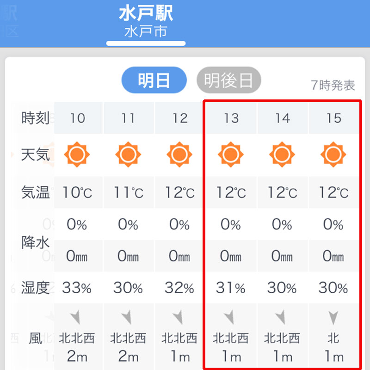Click the sunny icon for 13 o'clock
Viewport: 370px width, 370px height.
tap(231, 154)
